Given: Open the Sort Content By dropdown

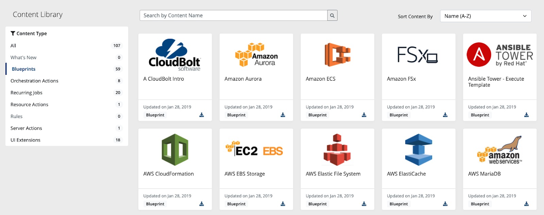Looking at the screenshot, I should (486, 16).
